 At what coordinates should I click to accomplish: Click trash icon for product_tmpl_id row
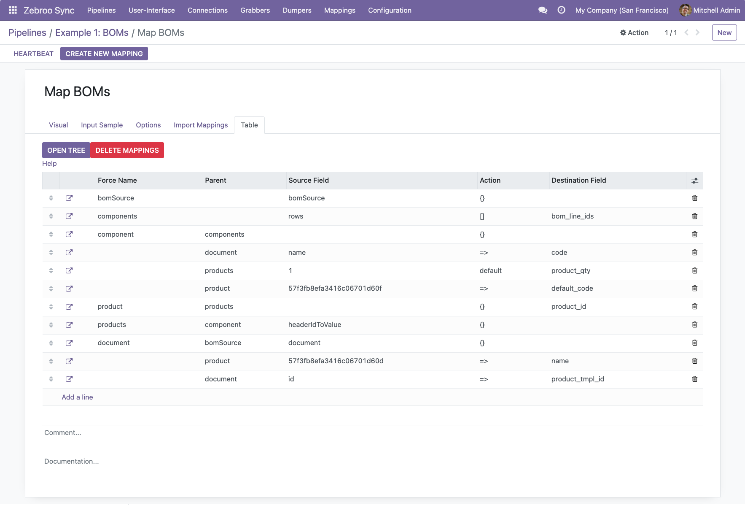pyautogui.click(x=694, y=379)
